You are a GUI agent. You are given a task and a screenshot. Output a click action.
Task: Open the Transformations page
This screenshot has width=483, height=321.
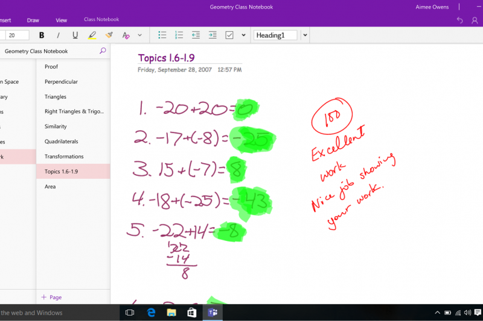[73, 157]
